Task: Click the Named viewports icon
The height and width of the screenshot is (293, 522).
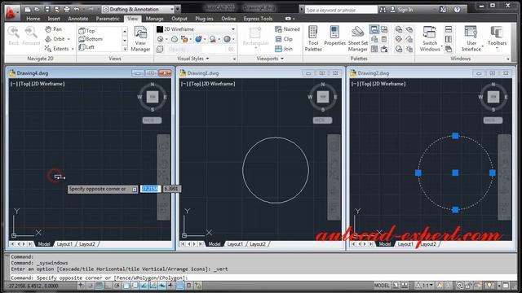Action: click(287, 29)
